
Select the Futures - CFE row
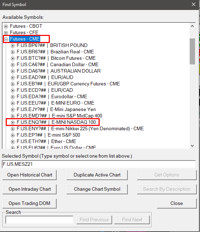(x=24, y=32)
